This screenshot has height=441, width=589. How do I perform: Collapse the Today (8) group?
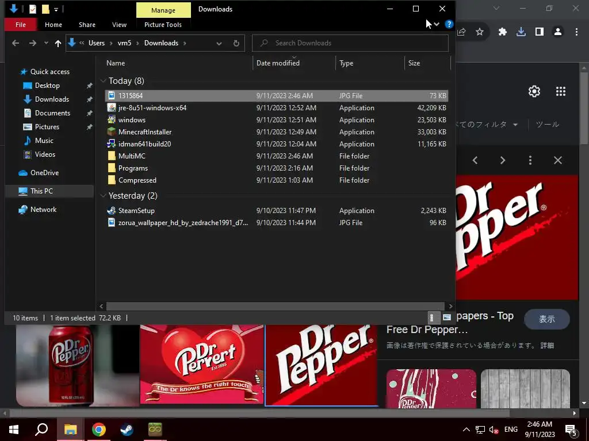103,81
